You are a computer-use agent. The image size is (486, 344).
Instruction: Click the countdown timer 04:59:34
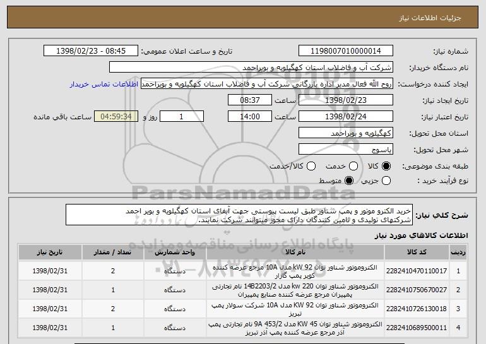pos(116,117)
